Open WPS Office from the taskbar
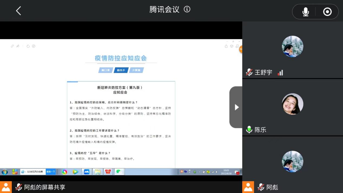 pos(108,172)
